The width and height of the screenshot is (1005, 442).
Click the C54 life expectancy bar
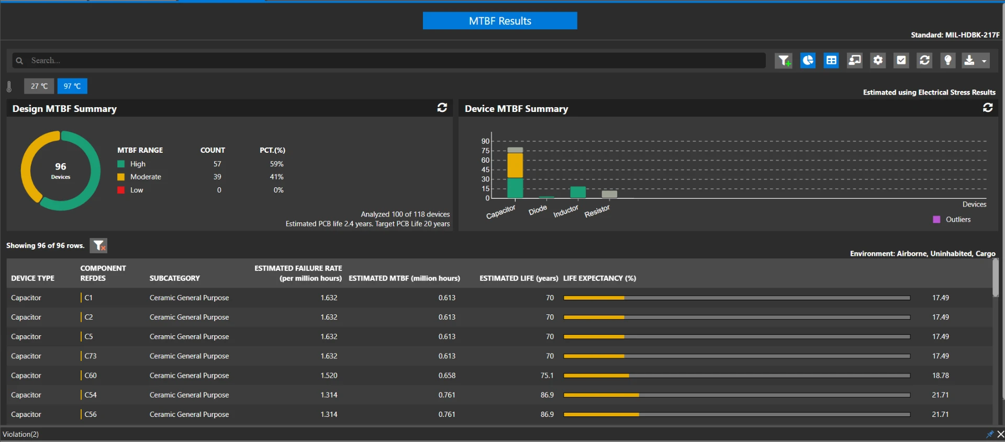(x=737, y=395)
